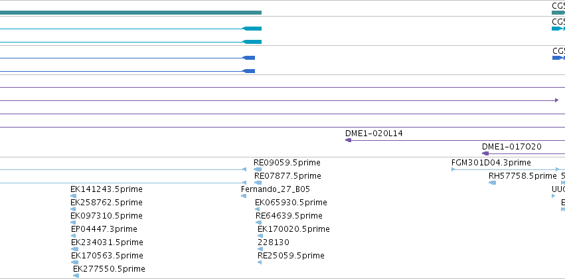Image resolution: width=565 pixels, height=279 pixels.
Task: Select the DME1-017O20 feature label
Action: tap(511, 147)
